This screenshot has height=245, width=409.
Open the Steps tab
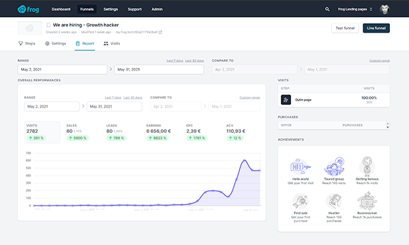coord(27,44)
